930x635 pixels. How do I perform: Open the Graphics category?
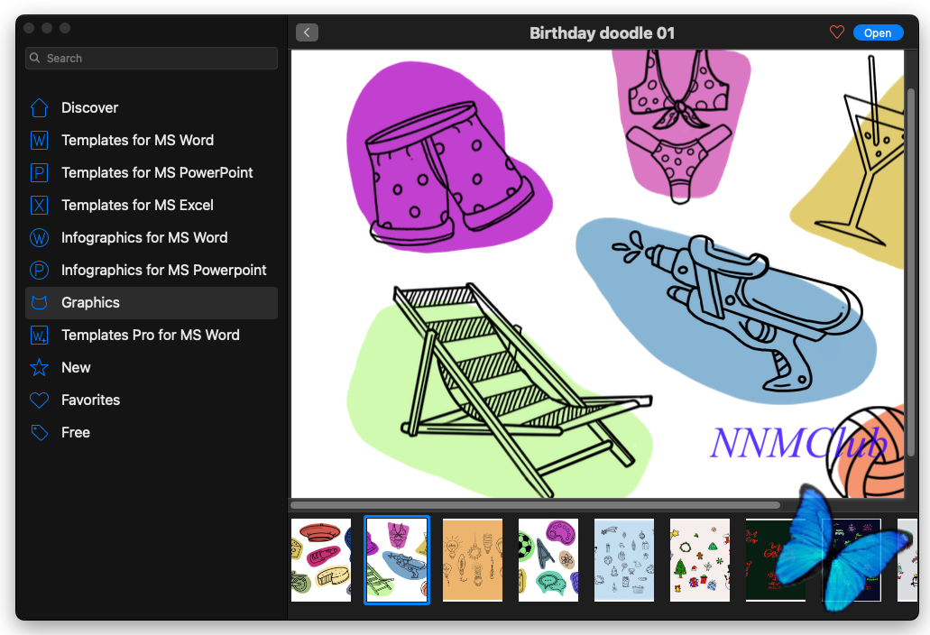pyautogui.click(x=152, y=303)
